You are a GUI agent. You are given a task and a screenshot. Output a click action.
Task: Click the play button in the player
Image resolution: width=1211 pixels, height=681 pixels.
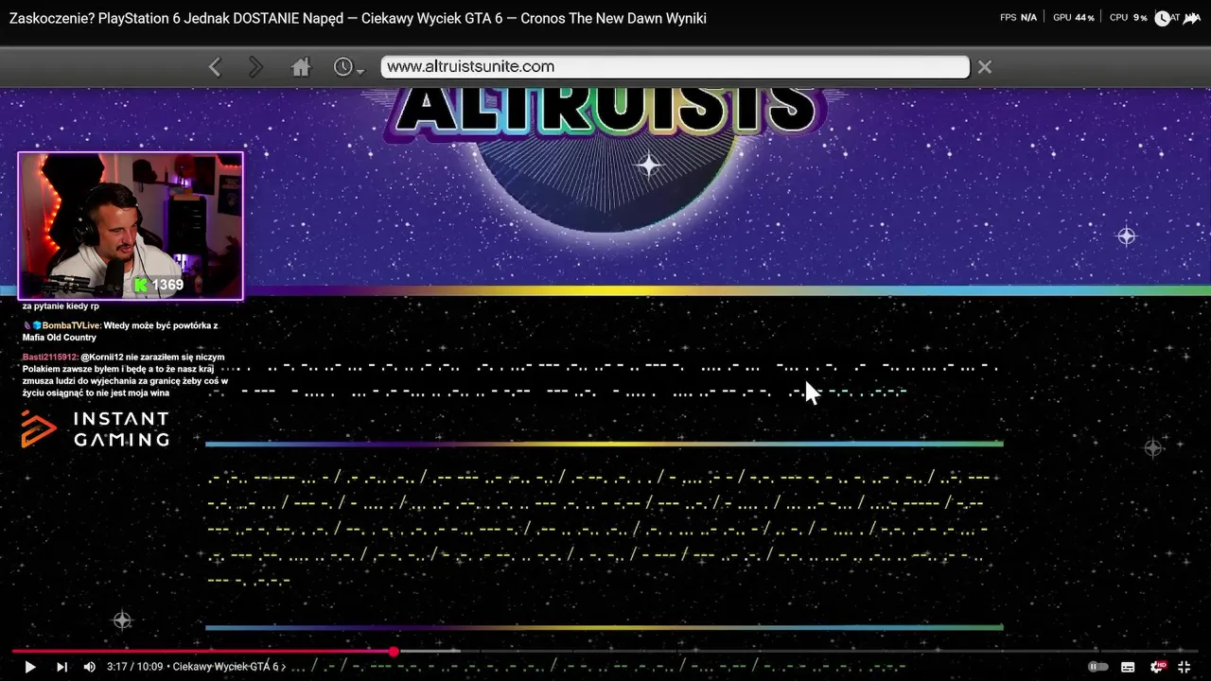coord(29,667)
